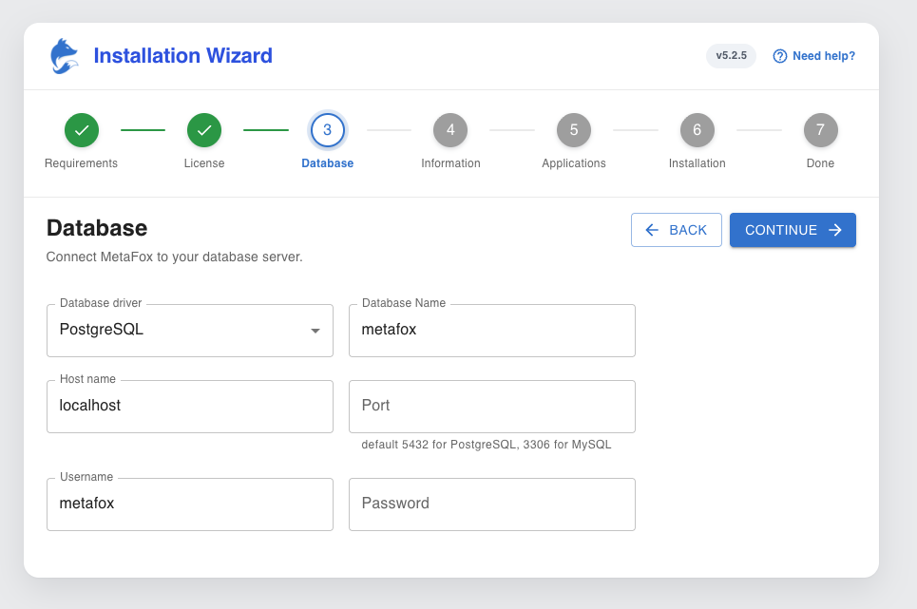The height and width of the screenshot is (609, 917).
Task: Select the step 3 Database circle
Action: [x=328, y=130]
